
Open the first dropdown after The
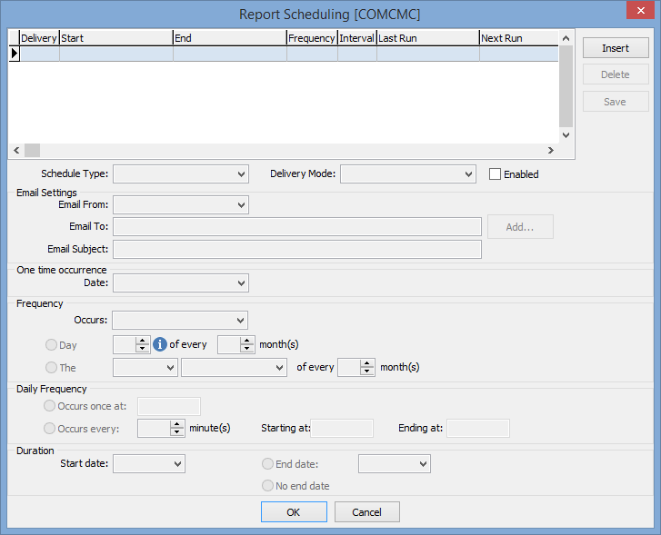[145, 367]
